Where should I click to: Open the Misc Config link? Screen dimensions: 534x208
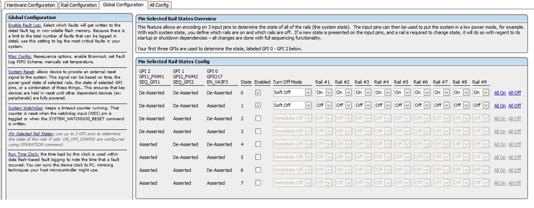tap(20, 56)
